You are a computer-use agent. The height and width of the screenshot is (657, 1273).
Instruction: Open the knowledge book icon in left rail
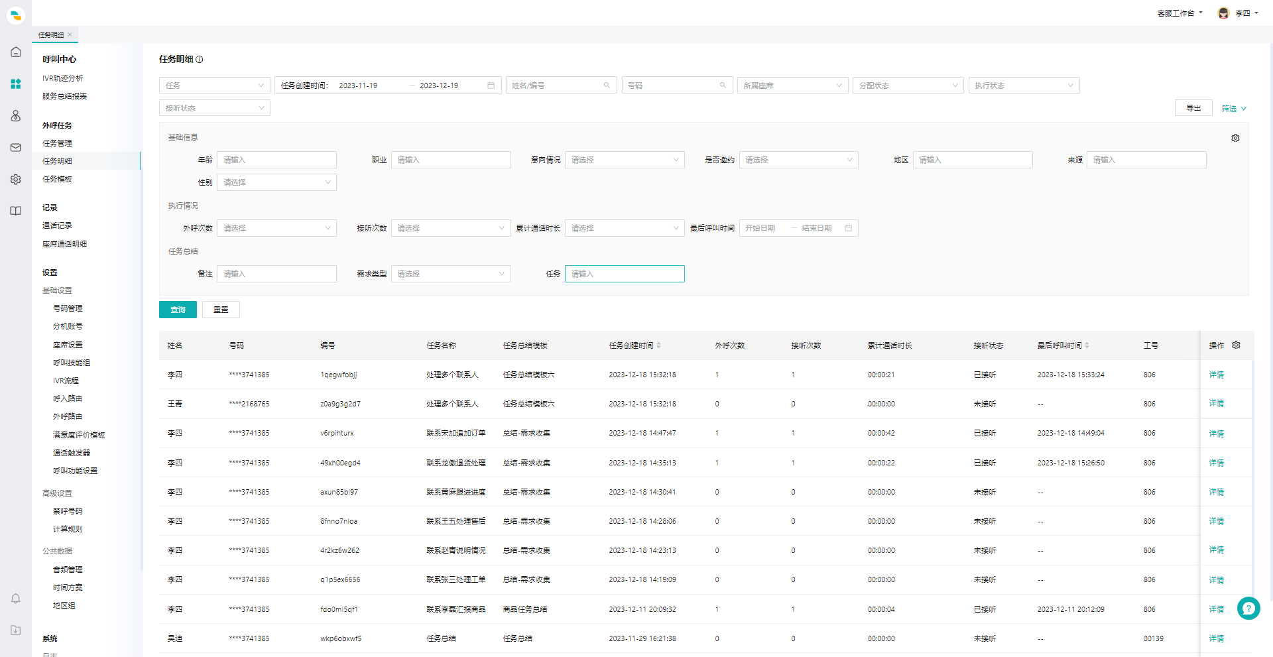16,211
